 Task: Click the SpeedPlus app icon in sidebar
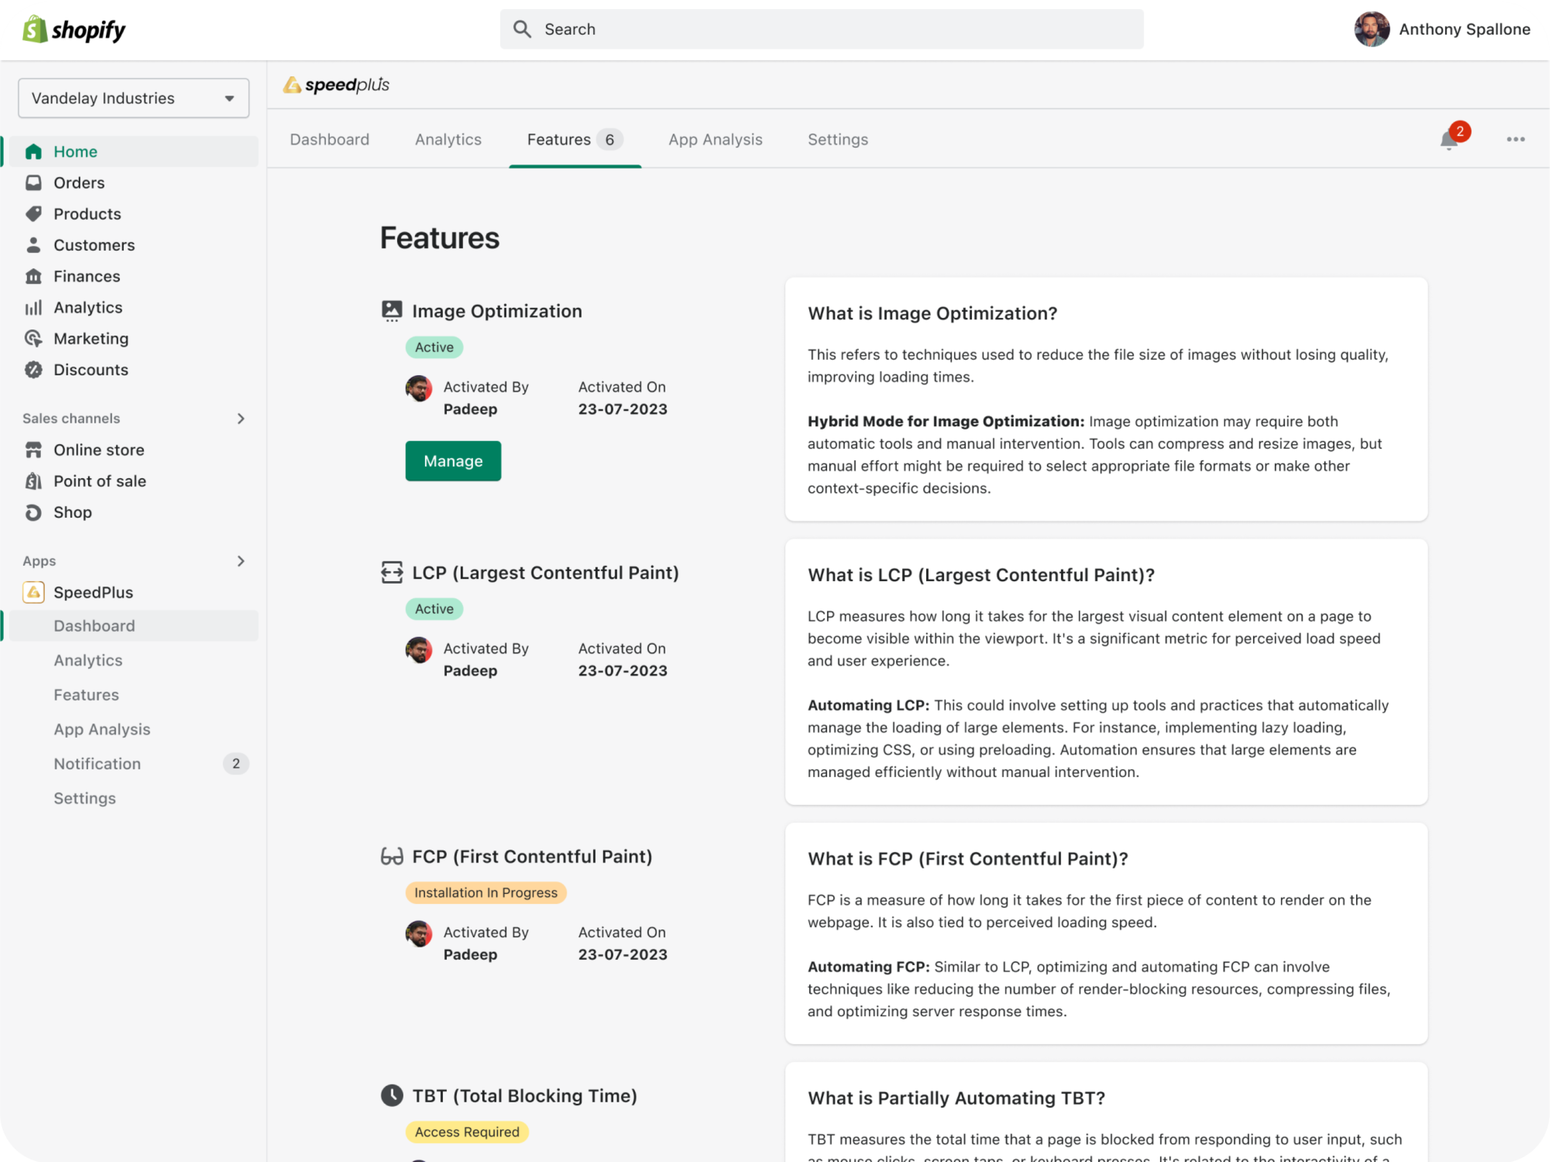click(x=33, y=593)
